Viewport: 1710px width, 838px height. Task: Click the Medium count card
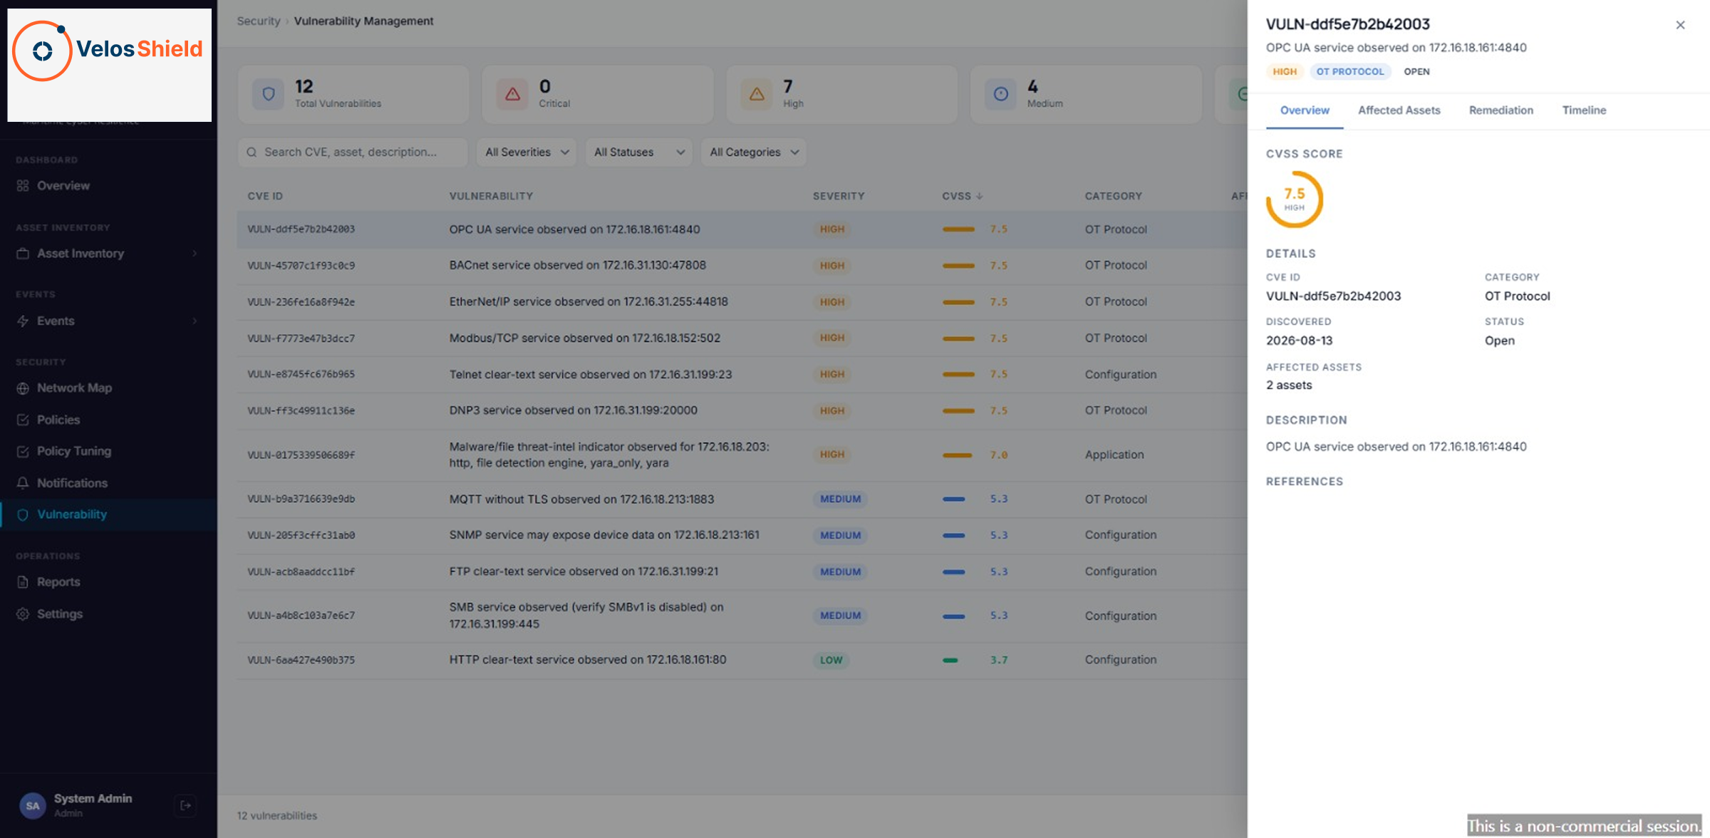(x=1085, y=94)
